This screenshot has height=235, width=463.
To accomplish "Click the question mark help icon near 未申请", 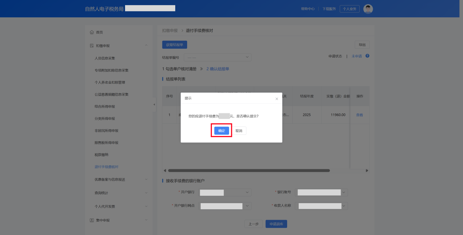I will [x=368, y=56].
